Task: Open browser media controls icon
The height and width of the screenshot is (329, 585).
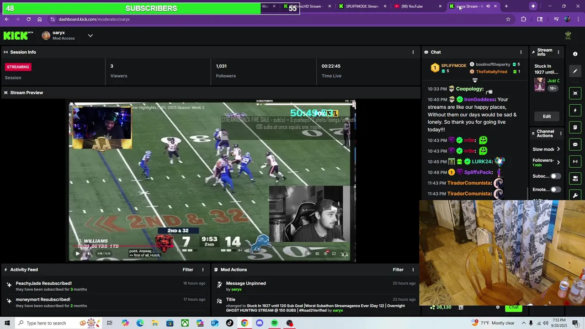Action: (x=556, y=19)
